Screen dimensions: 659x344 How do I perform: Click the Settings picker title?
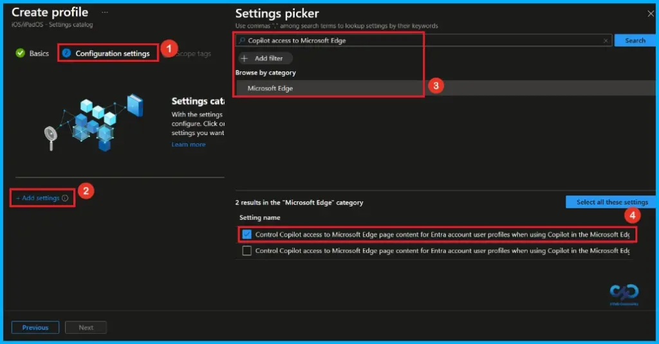tap(277, 14)
